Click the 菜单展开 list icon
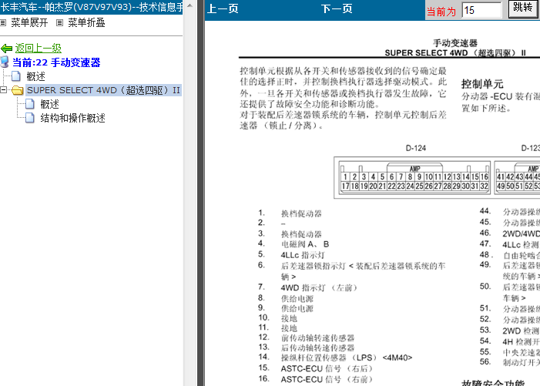The height and width of the screenshot is (386, 540). (x=3, y=23)
